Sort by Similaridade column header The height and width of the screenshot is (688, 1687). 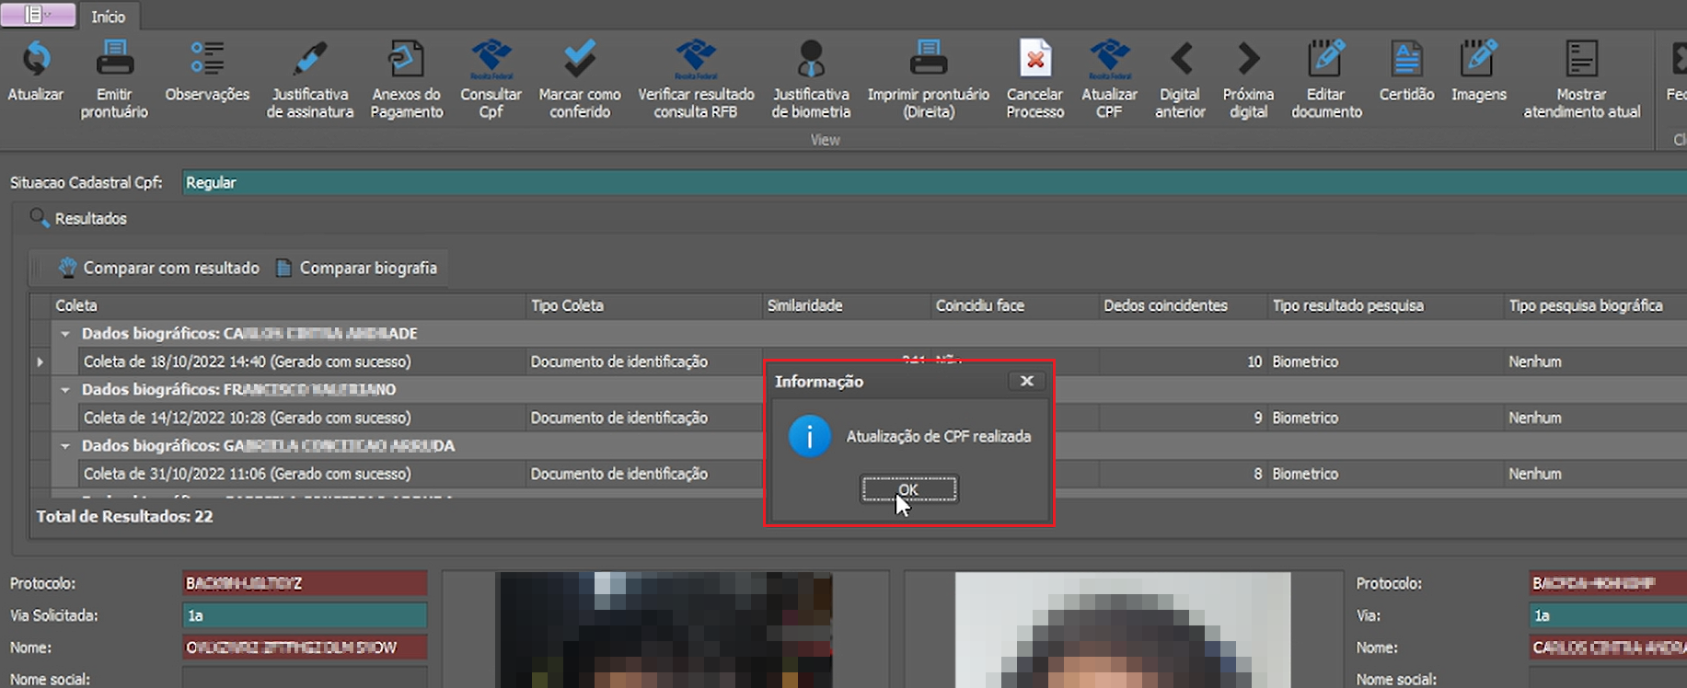[x=846, y=305]
